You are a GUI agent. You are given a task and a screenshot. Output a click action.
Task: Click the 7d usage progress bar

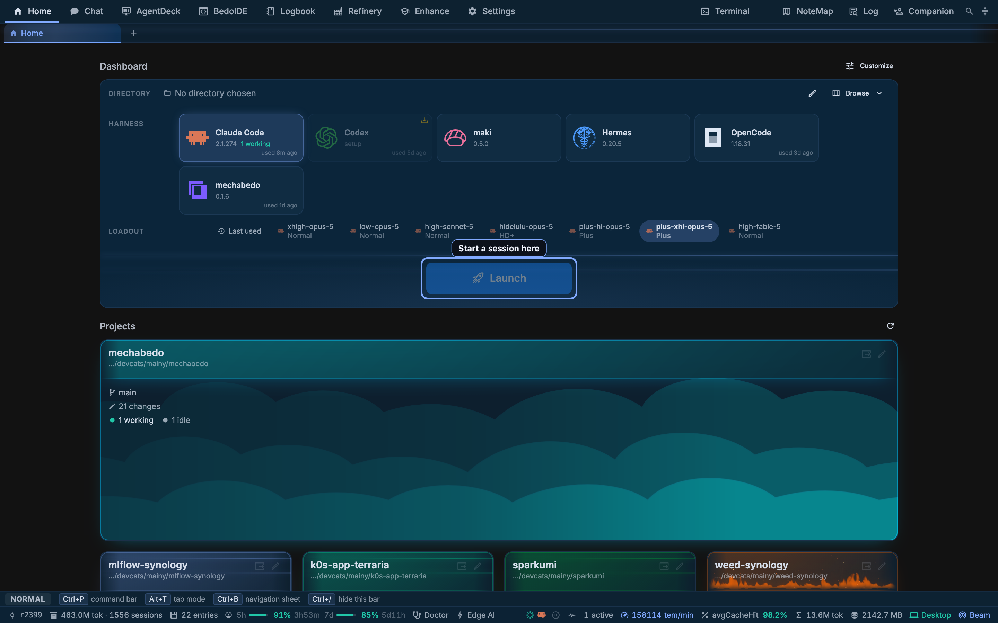pos(346,615)
